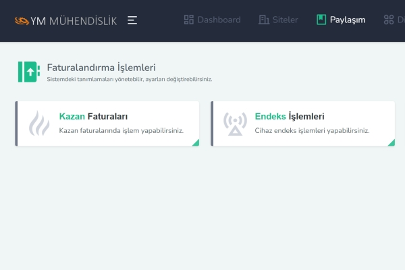Viewport: 405px width, 270px height.
Task: Click the green Faturalandırma upload icon
Action: point(29,72)
